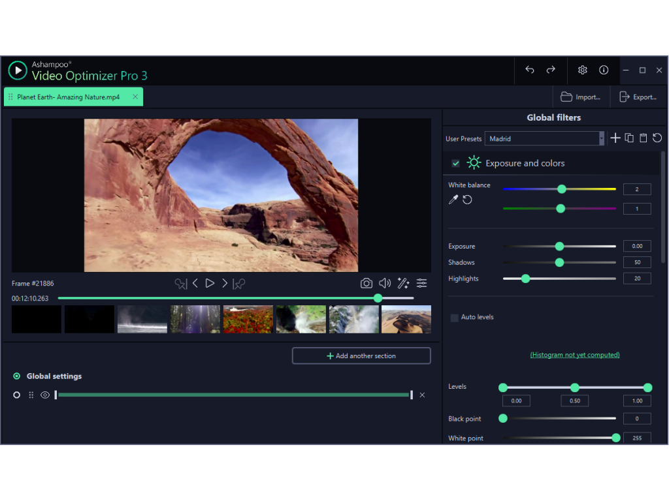Toggle the Exposure and colors checkbox
The height and width of the screenshot is (501, 669).
coord(455,163)
